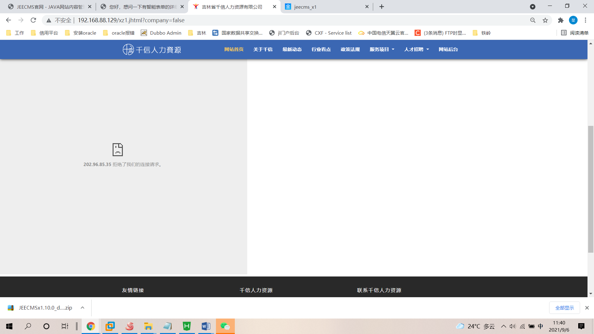Expand the 人才招聘 dropdown menu
Viewport: 594px width, 334px height.
pos(416,49)
